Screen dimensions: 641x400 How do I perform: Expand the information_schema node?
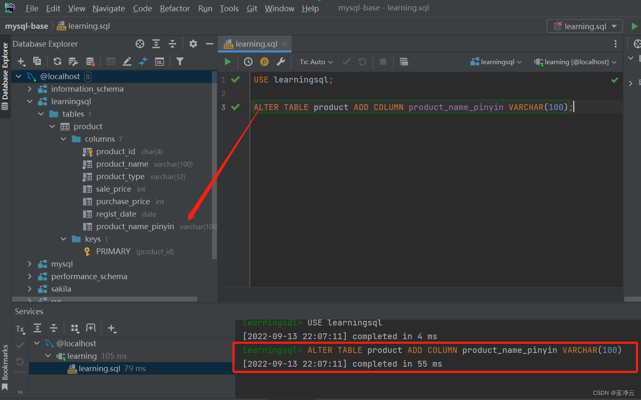coord(30,89)
